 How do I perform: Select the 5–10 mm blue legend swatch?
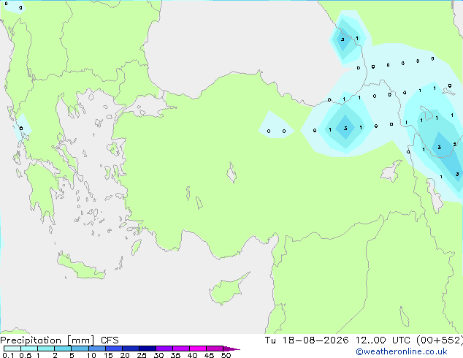[x=80, y=349]
